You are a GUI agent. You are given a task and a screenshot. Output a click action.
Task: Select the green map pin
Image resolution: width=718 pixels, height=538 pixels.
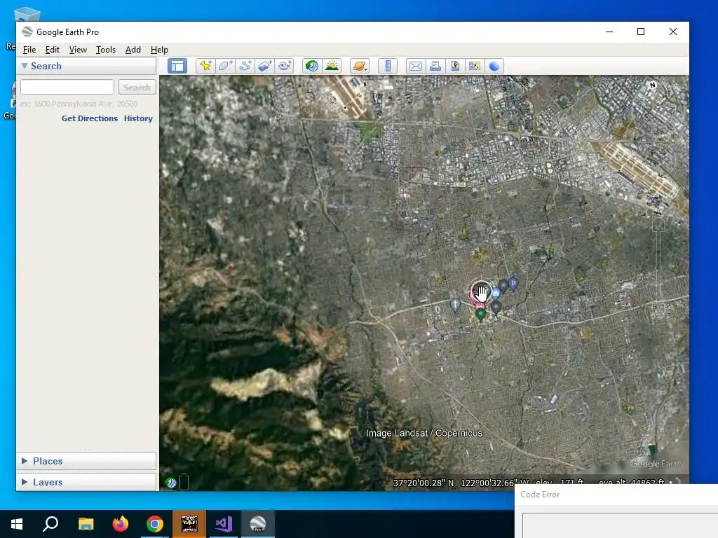[x=480, y=315]
